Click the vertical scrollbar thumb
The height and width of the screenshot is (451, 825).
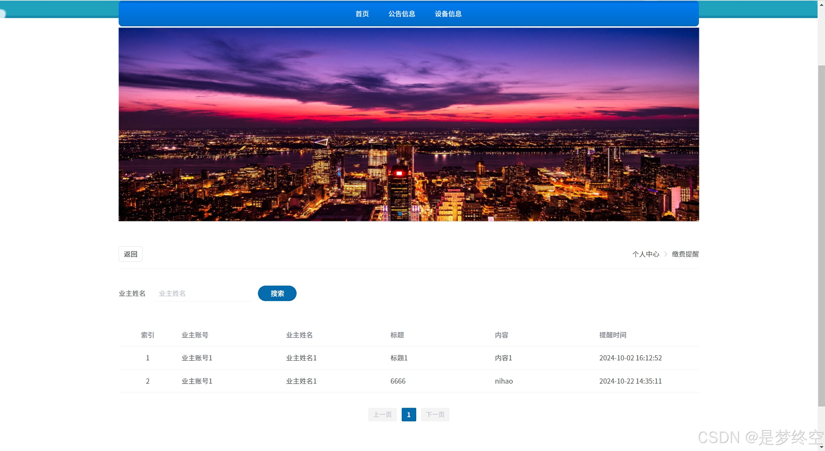821,235
